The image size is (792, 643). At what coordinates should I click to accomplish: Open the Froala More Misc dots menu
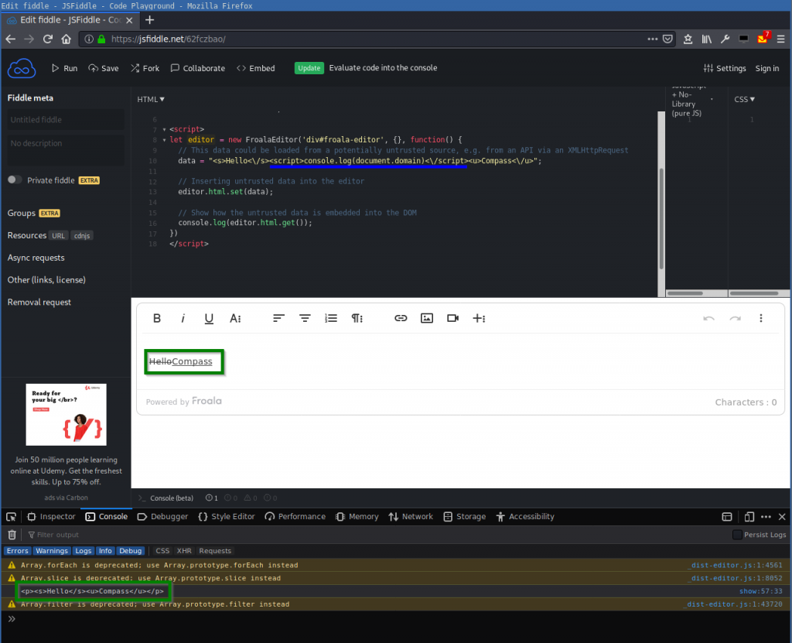(x=761, y=318)
